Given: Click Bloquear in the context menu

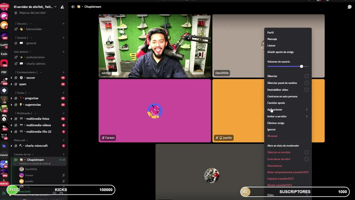Looking at the screenshot, I should tap(272, 136).
